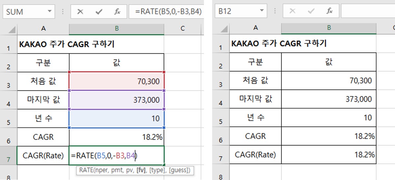Click title 'KAKAO 주가 CAGR 구하기' in left sheet

67,44
